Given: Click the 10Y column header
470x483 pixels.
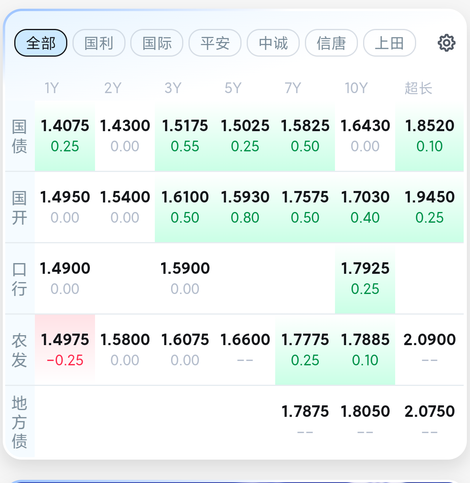Looking at the screenshot, I should click(356, 88).
